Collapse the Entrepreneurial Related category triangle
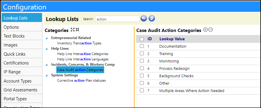Viewport: 261px width, 108px height. [47, 38]
